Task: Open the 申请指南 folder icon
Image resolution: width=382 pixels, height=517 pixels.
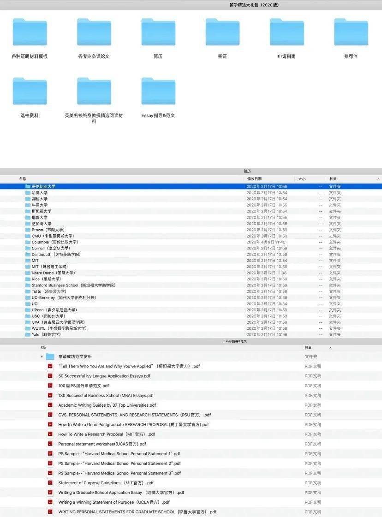Action: (286, 32)
